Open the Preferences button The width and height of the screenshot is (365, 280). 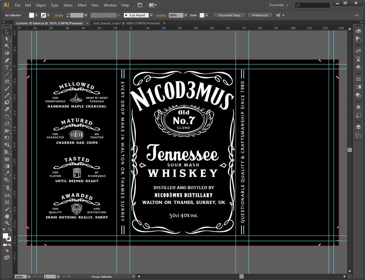(260, 15)
